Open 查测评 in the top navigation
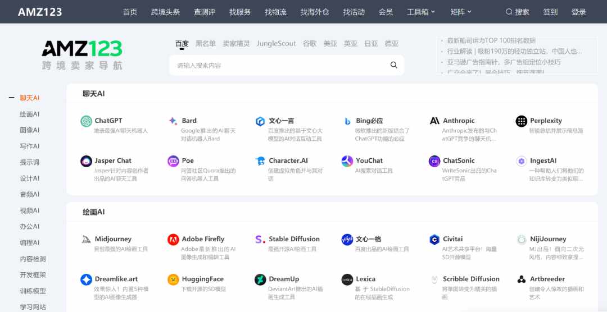 point(205,12)
